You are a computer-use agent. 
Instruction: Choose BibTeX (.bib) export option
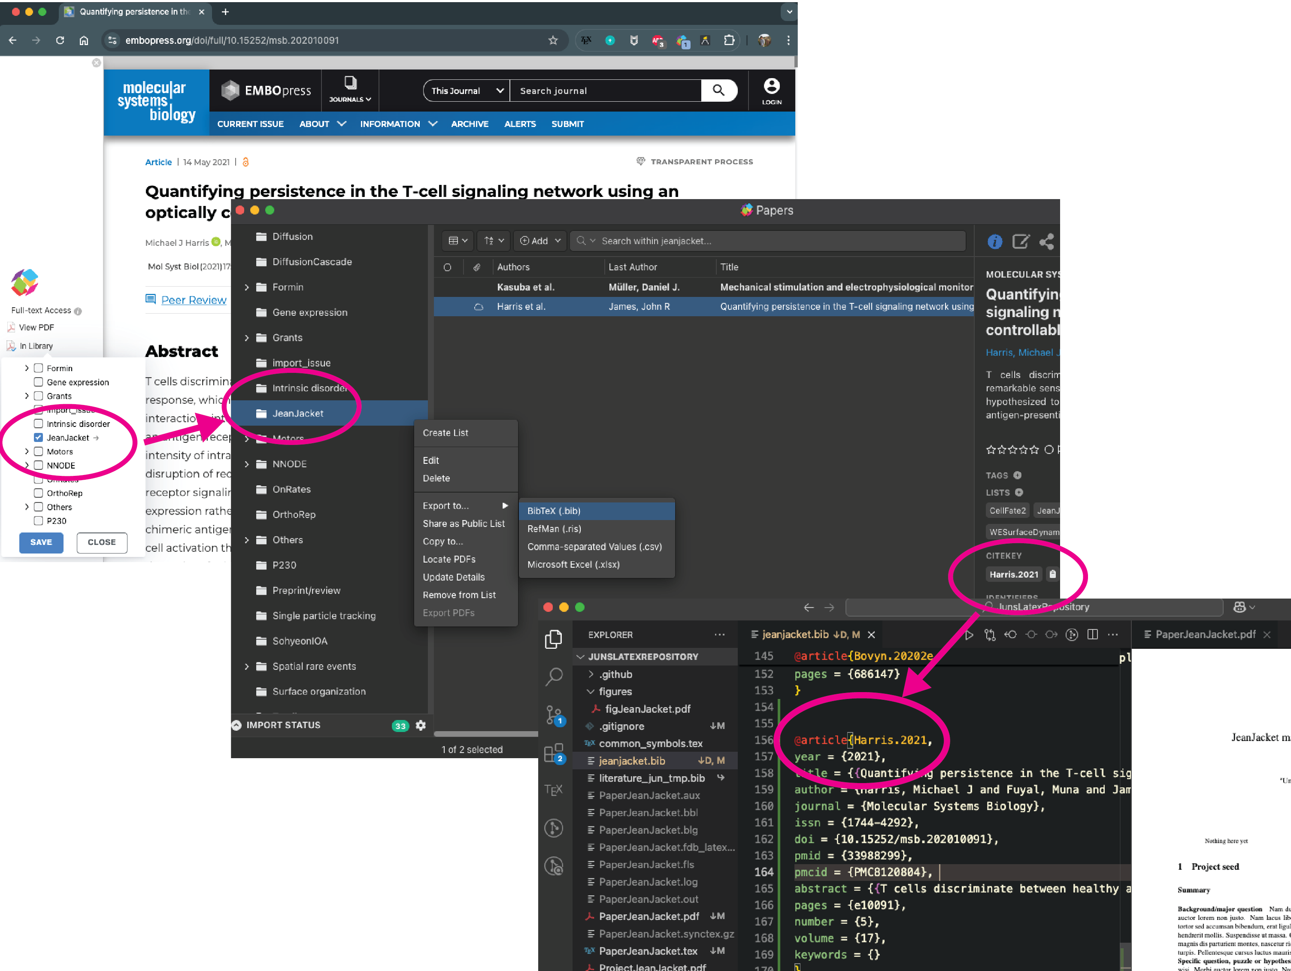(x=597, y=511)
